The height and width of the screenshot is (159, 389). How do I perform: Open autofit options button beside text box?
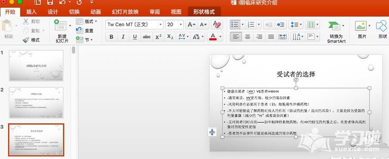pos(212,132)
